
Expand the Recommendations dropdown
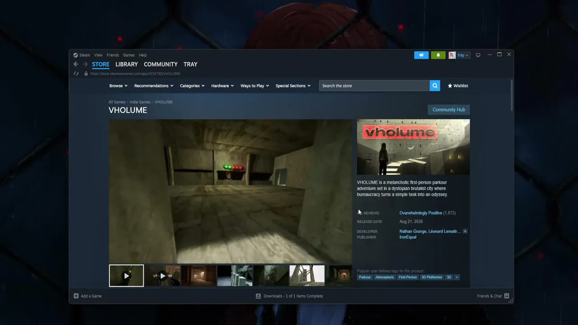point(154,86)
